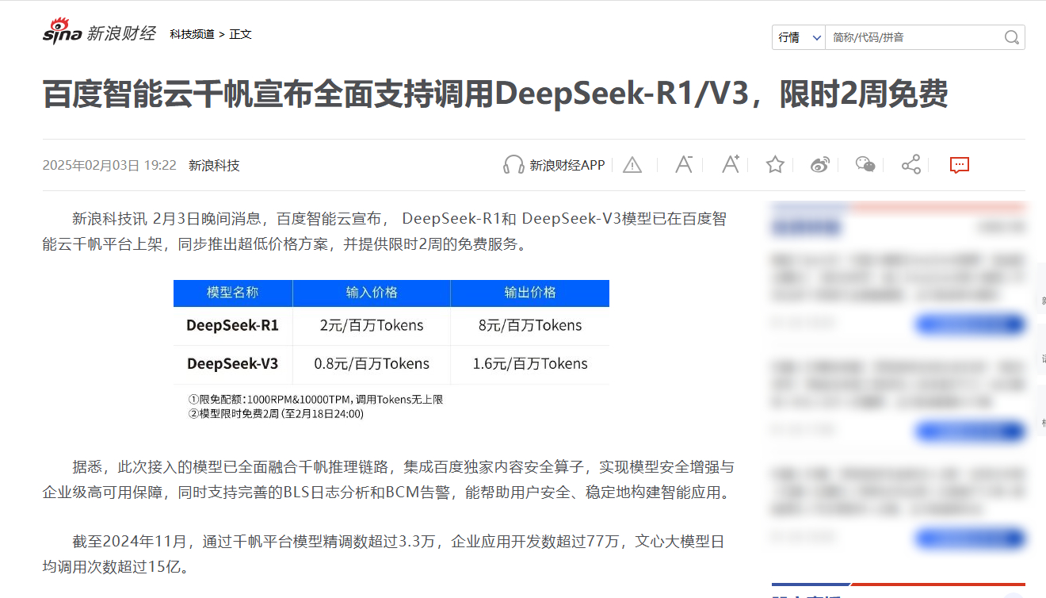Click the 0.8元/百万Tokens price cell

point(372,364)
